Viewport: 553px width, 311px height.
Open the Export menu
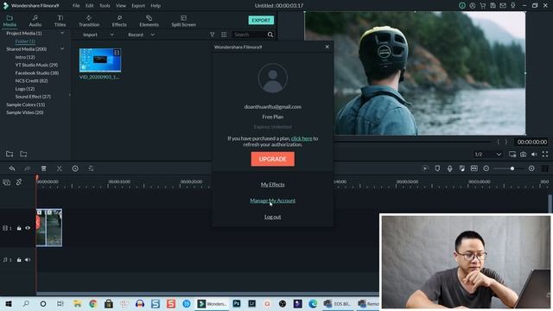click(138, 6)
